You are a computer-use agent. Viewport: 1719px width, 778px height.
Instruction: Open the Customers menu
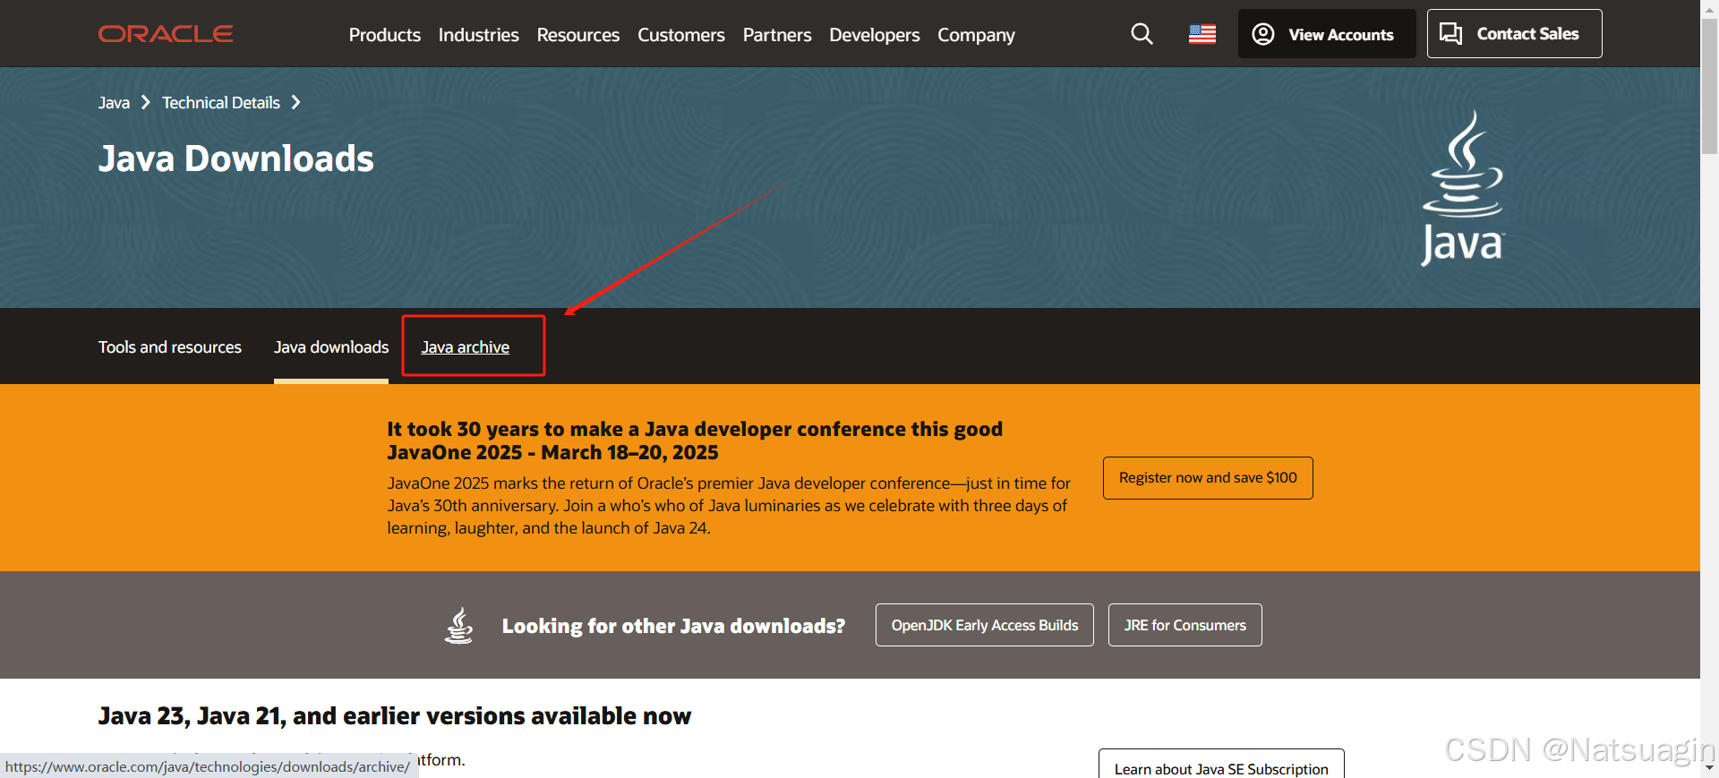point(681,35)
